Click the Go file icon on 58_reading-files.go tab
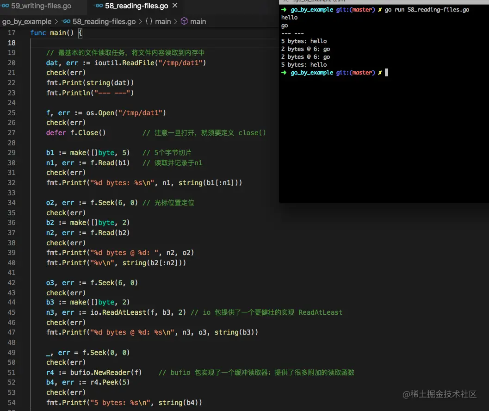 pyautogui.click(x=99, y=6)
